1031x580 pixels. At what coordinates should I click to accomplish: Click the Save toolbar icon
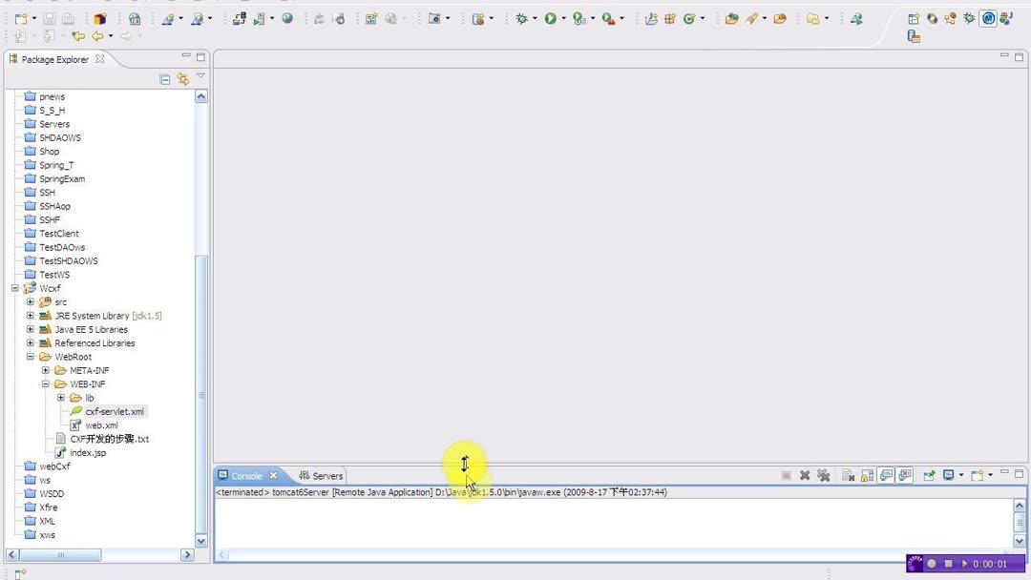(48, 17)
